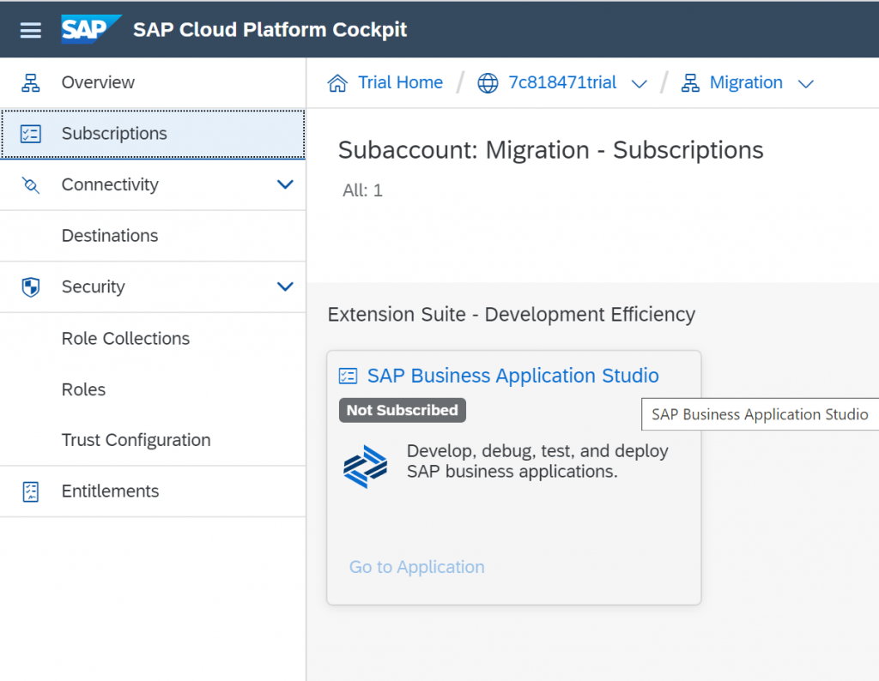Open the hamburger navigation menu
The width and height of the screenshot is (879, 681).
point(31,30)
